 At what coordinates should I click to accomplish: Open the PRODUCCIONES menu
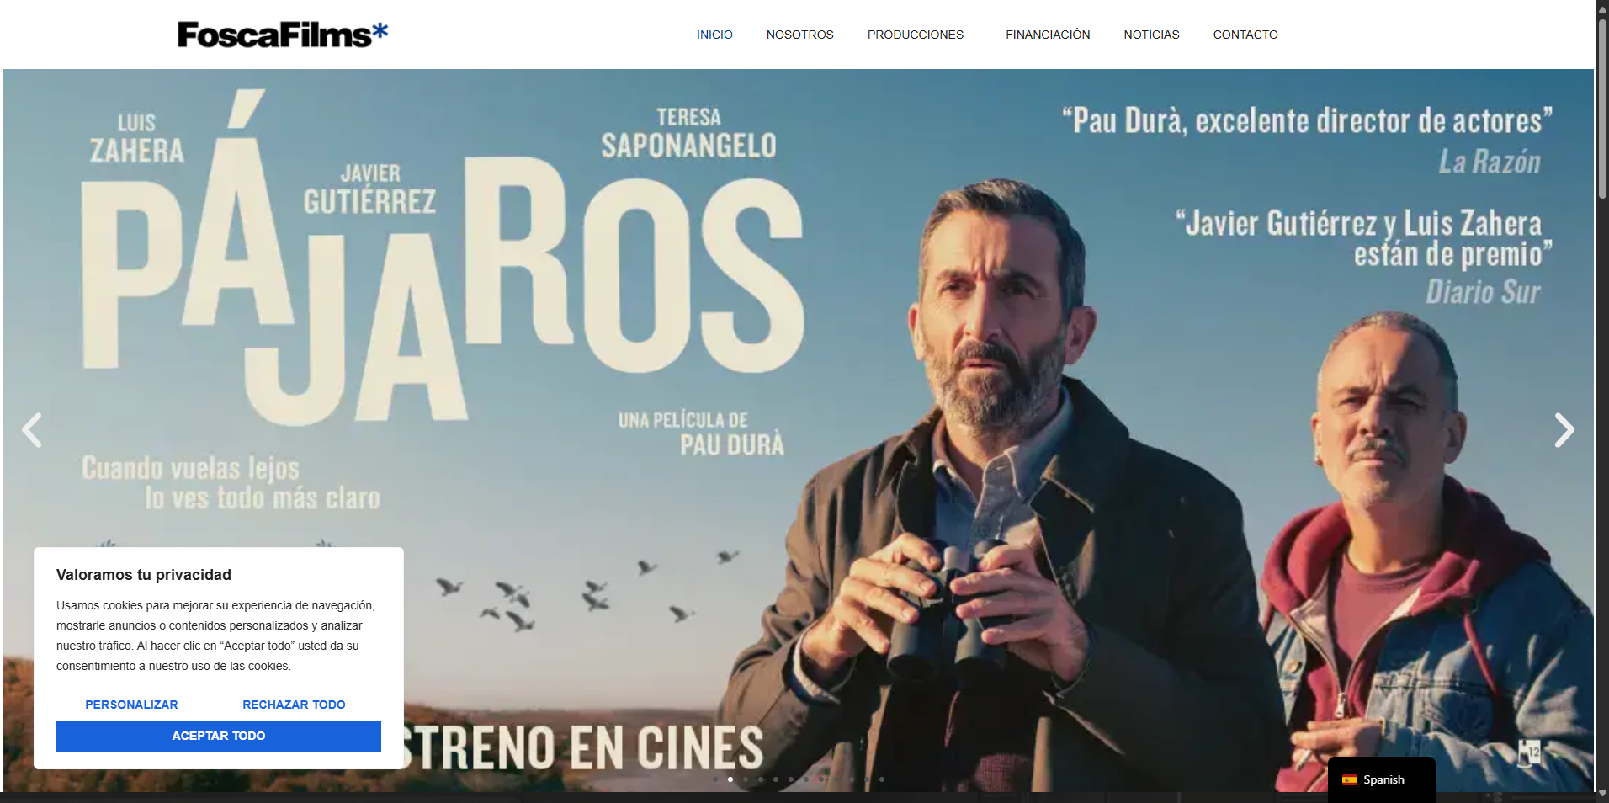tap(916, 35)
